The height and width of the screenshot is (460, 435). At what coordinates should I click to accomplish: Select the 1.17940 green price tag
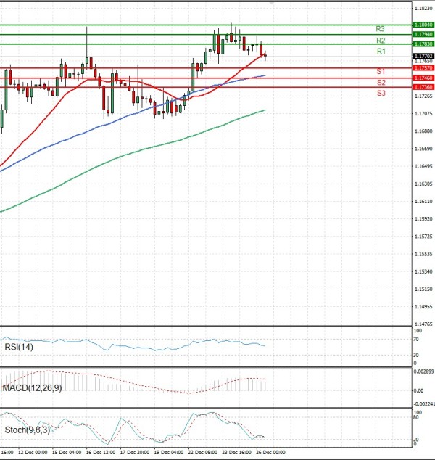423,34
